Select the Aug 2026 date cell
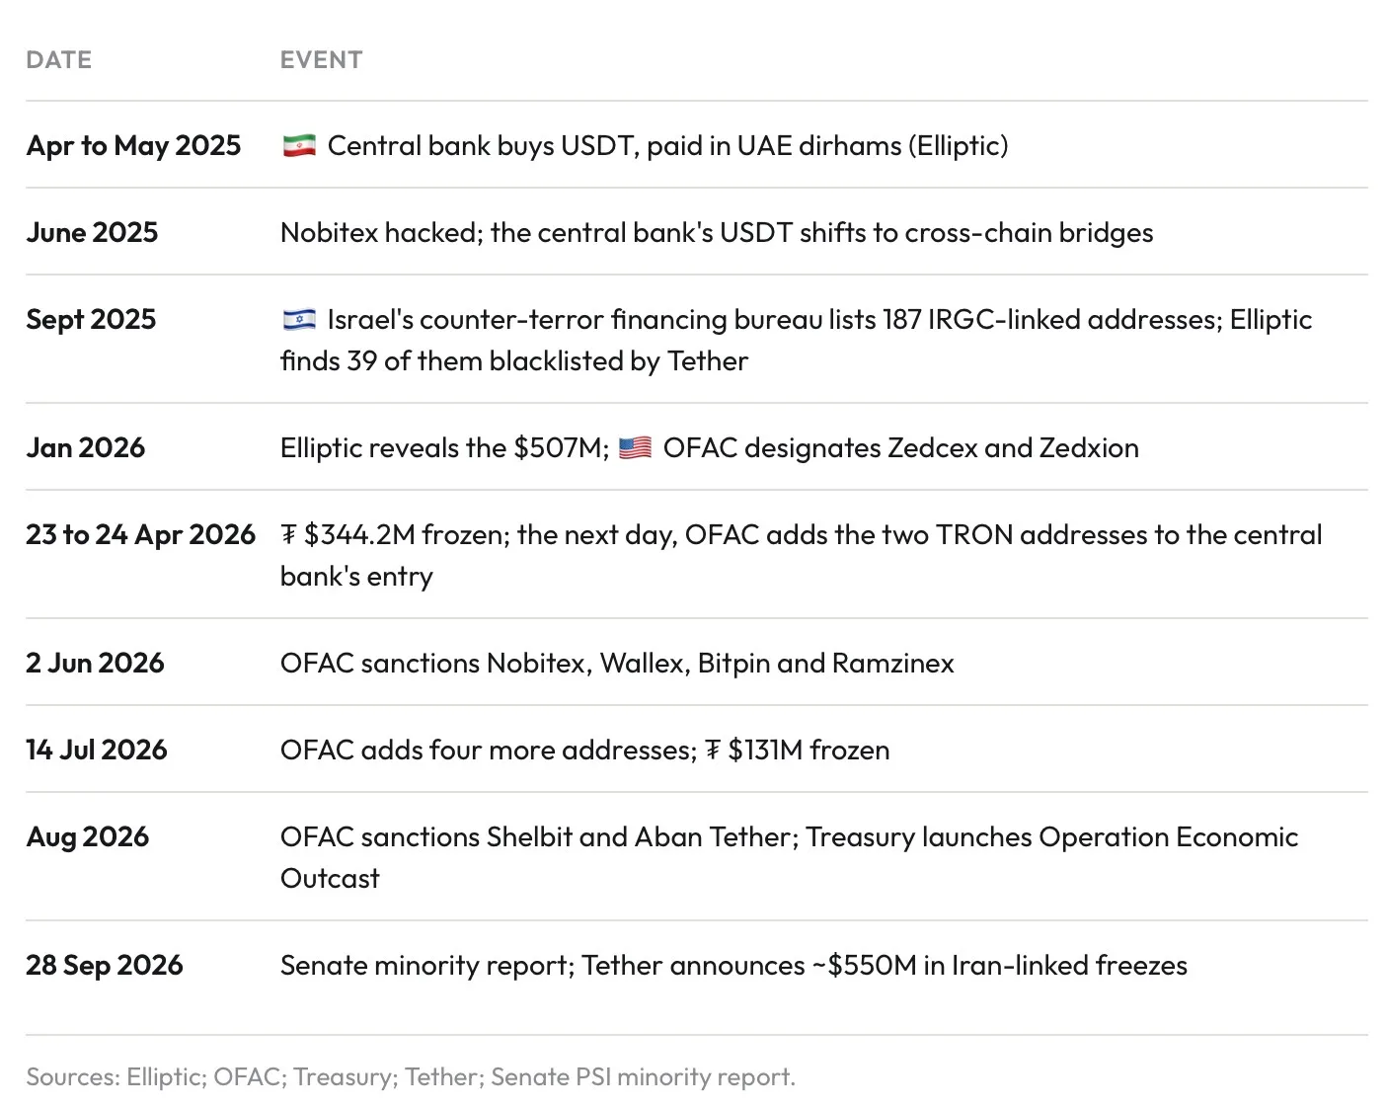The width and height of the screenshot is (1387, 1107). (x=88, y=836)
